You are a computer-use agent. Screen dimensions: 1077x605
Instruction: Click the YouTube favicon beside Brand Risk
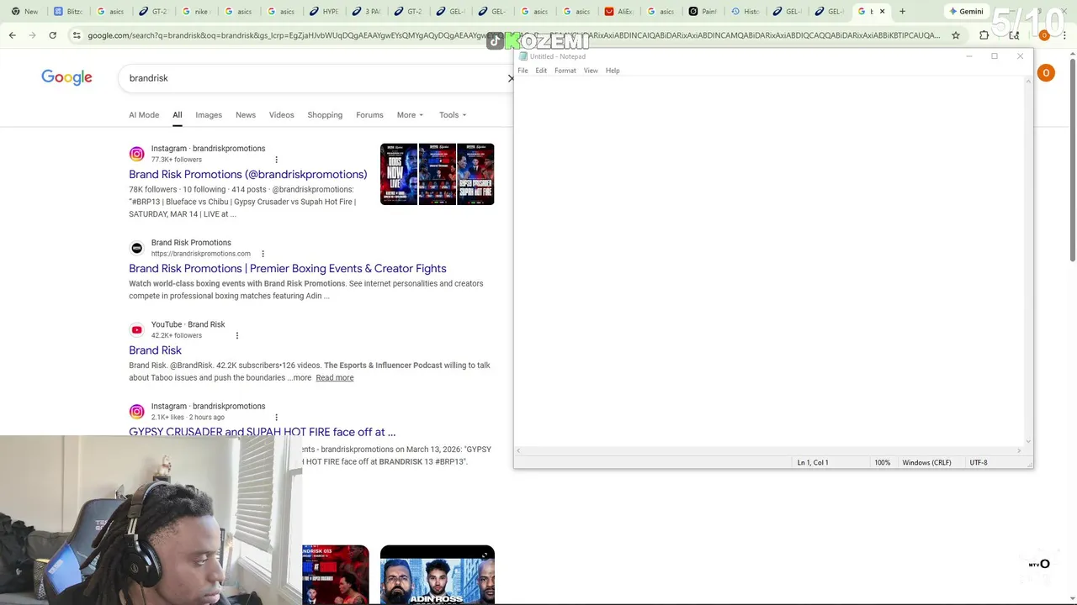pos(136,329)
